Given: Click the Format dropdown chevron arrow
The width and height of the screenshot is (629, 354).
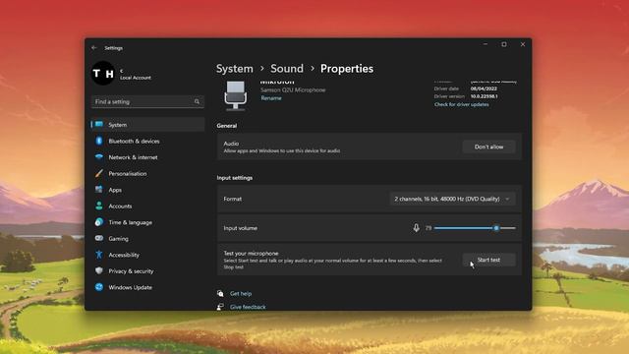Looking at the screenshot, I should pos(507,199).
